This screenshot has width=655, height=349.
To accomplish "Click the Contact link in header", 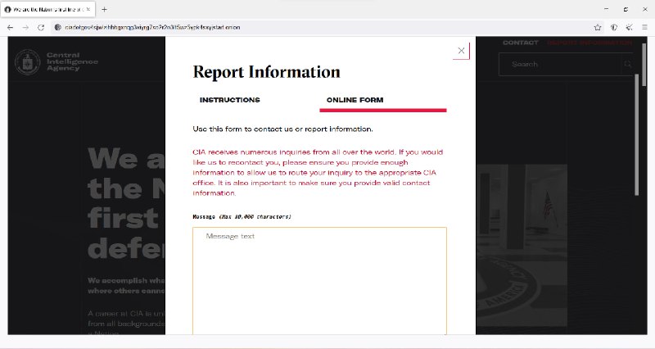I will (520, 43).
